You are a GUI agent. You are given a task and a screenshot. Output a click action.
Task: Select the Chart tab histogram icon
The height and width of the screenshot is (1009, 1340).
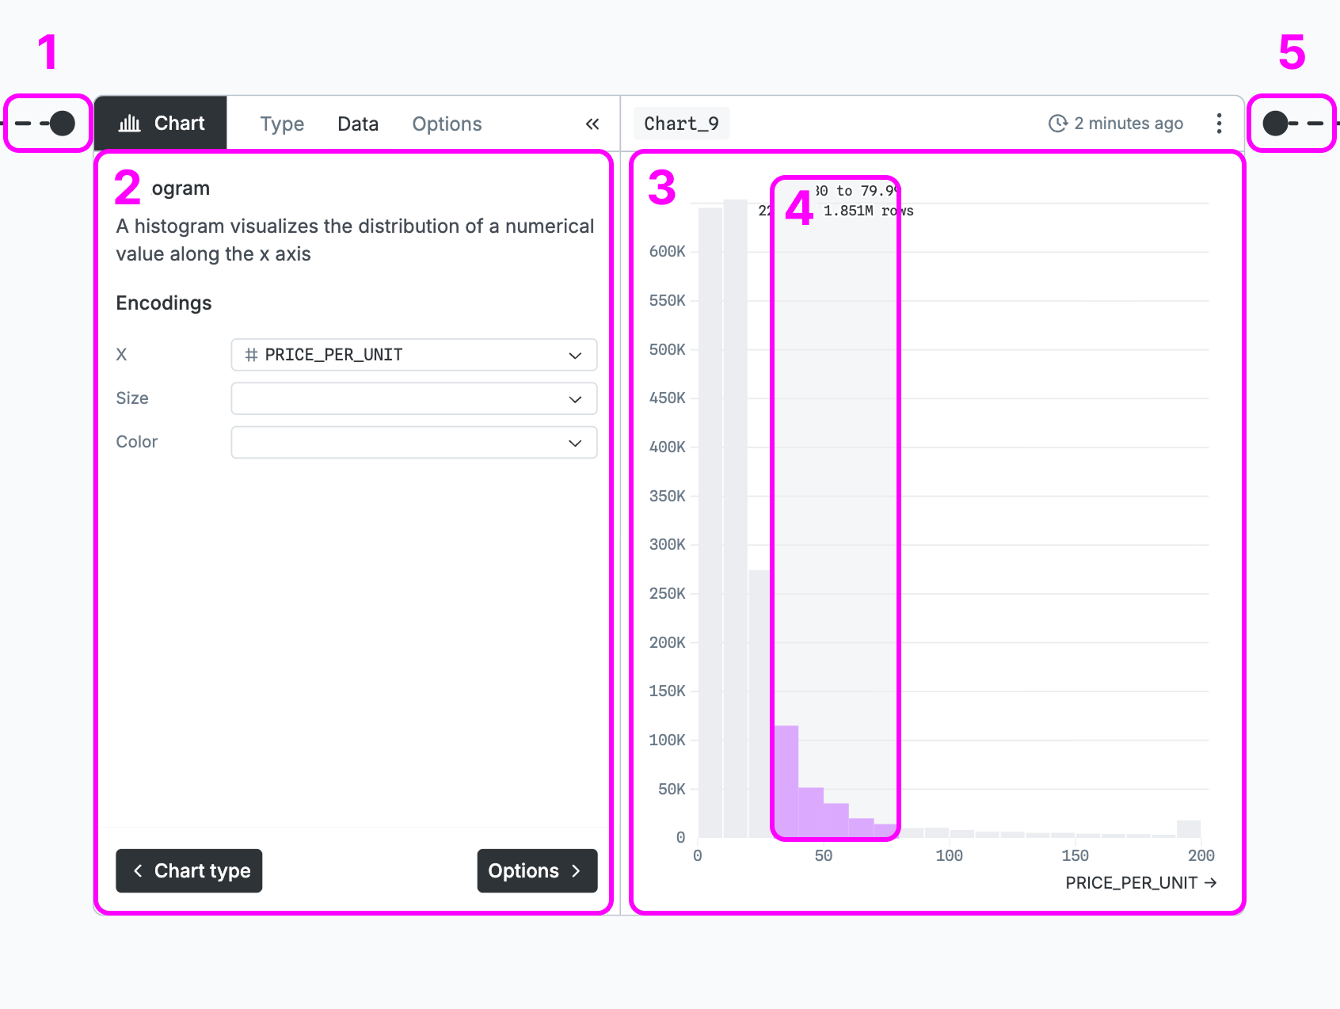tap(129, 123)
